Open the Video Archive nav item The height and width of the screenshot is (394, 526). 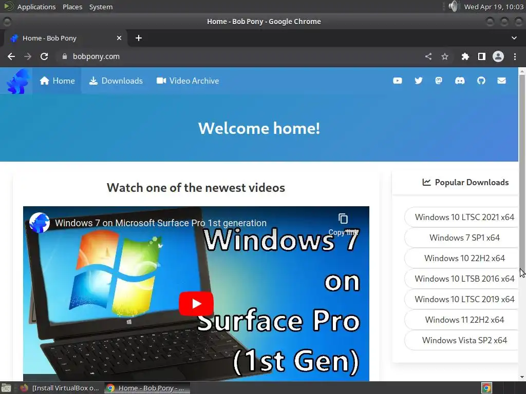[x=188, y=81]
